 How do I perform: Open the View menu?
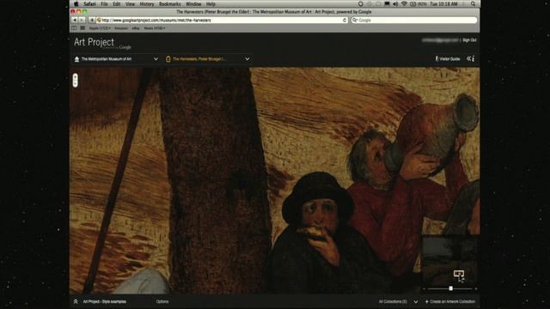point(130,3)
